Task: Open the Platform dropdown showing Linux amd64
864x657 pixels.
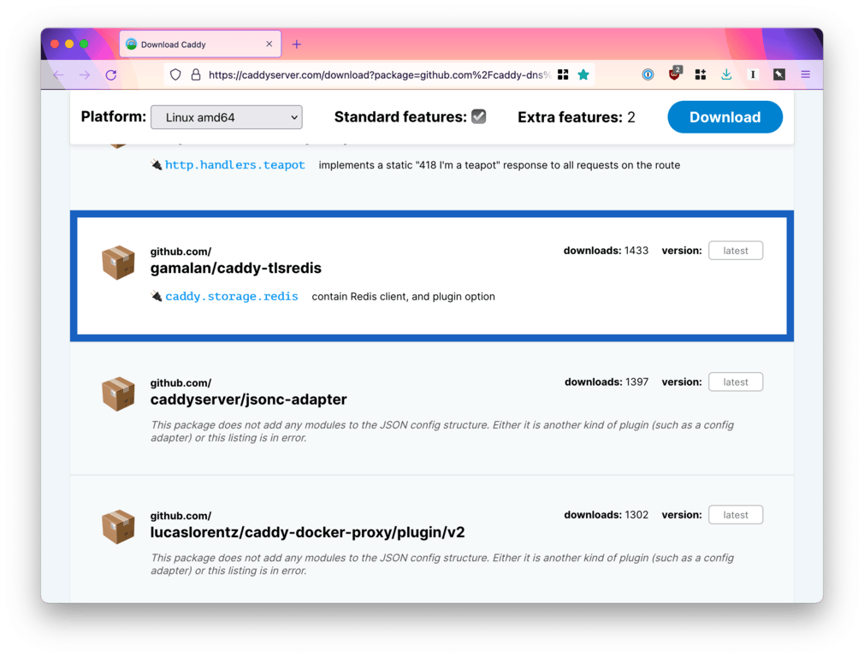Action: 226,117
